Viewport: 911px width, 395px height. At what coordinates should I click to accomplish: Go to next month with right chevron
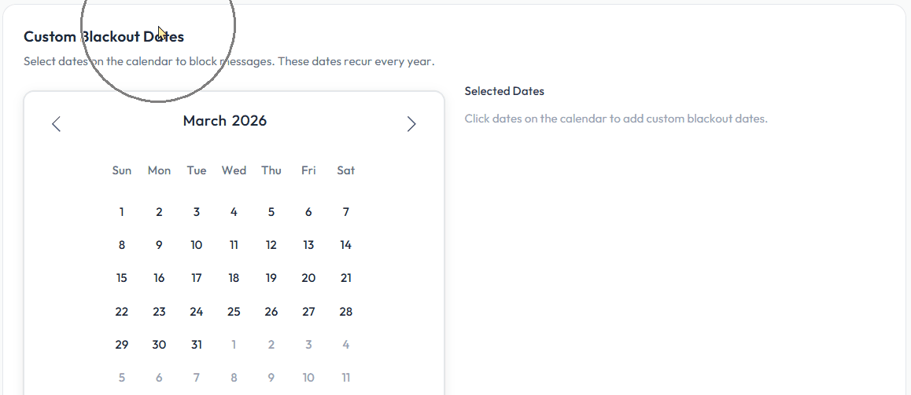pyautogui.click(x=411, y=124)
